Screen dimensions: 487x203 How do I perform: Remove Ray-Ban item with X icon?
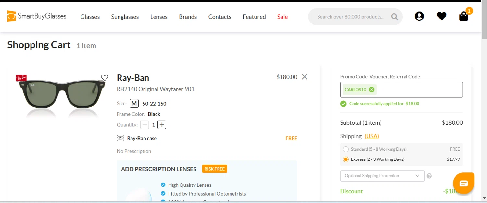tap(305, 77)
